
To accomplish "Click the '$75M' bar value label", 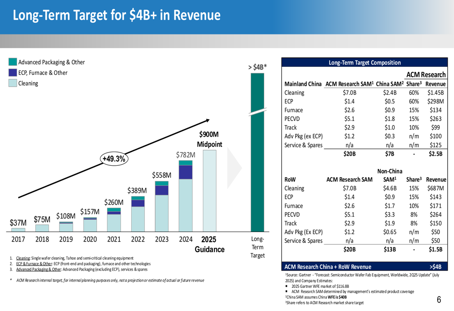I will click(42, 219).
